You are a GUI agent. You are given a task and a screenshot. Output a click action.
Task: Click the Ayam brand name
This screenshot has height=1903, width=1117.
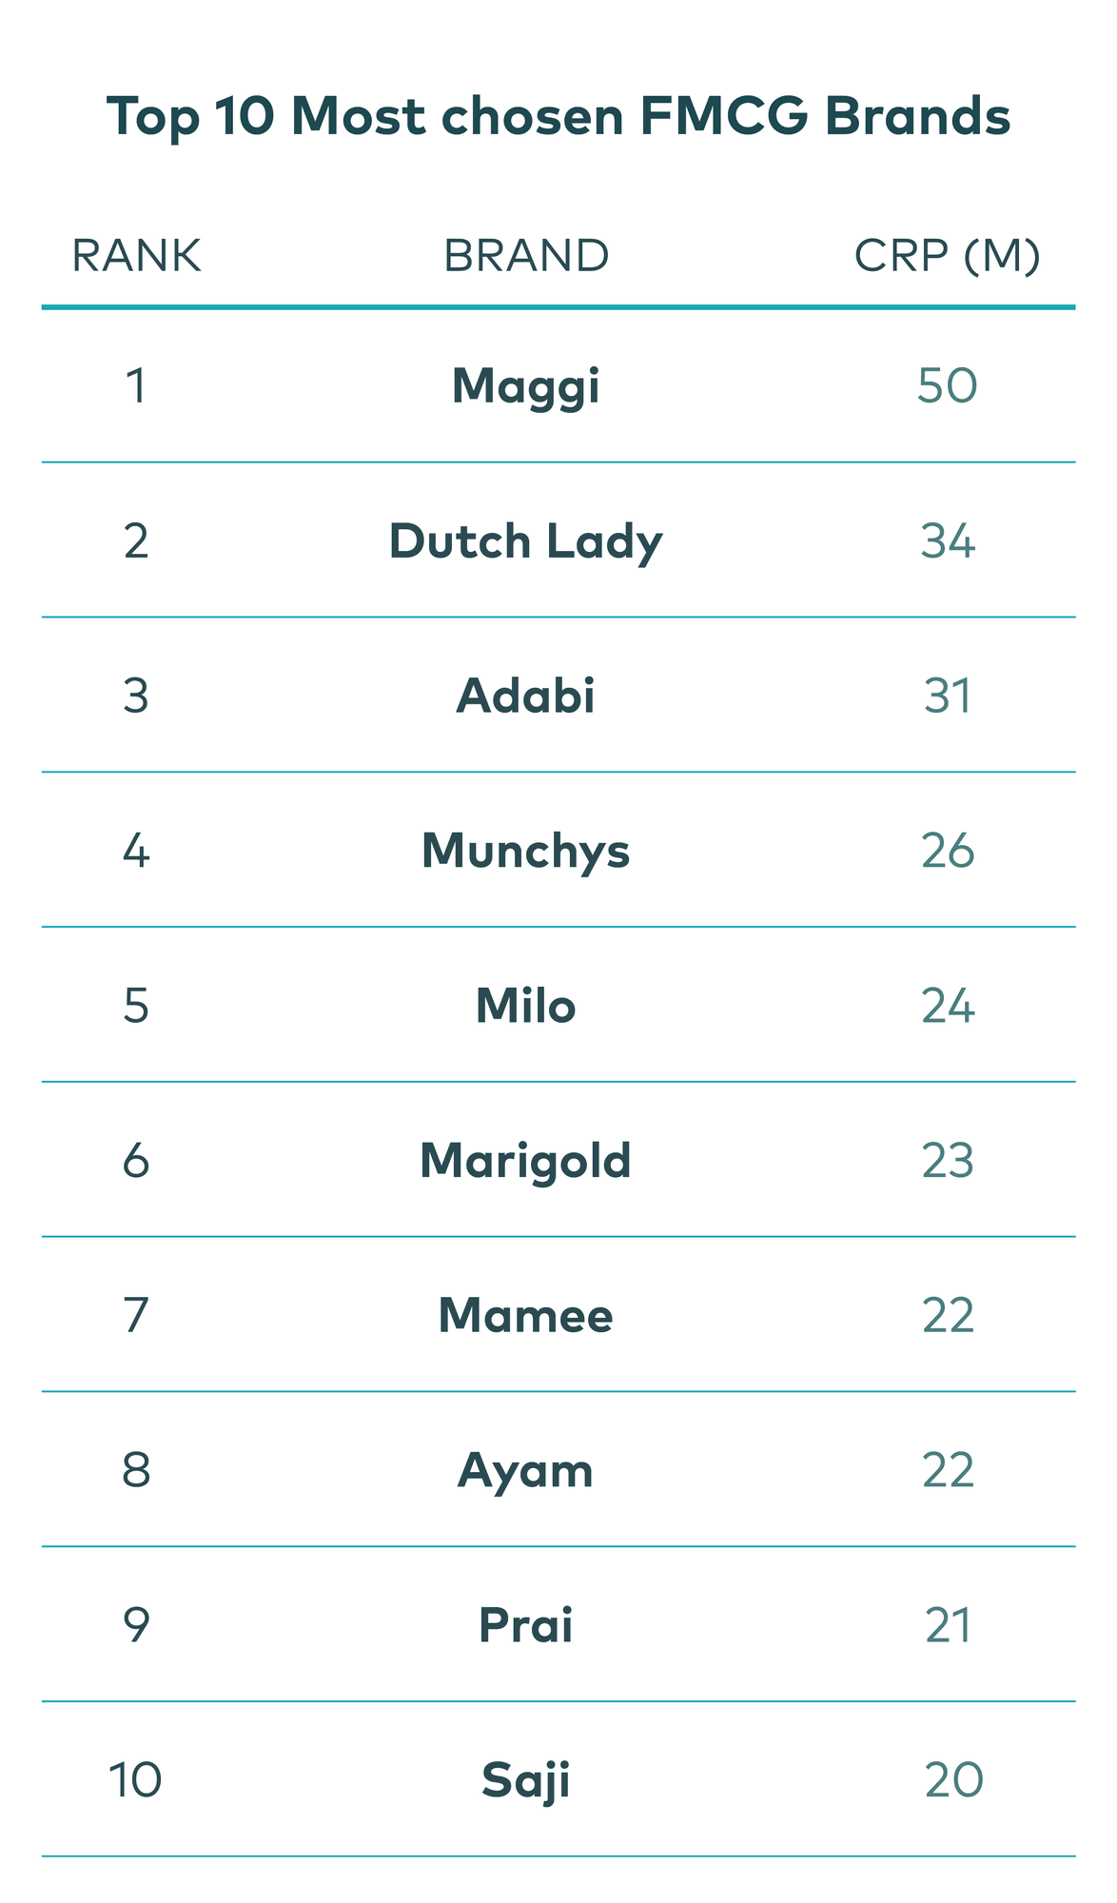(526, 1471)
